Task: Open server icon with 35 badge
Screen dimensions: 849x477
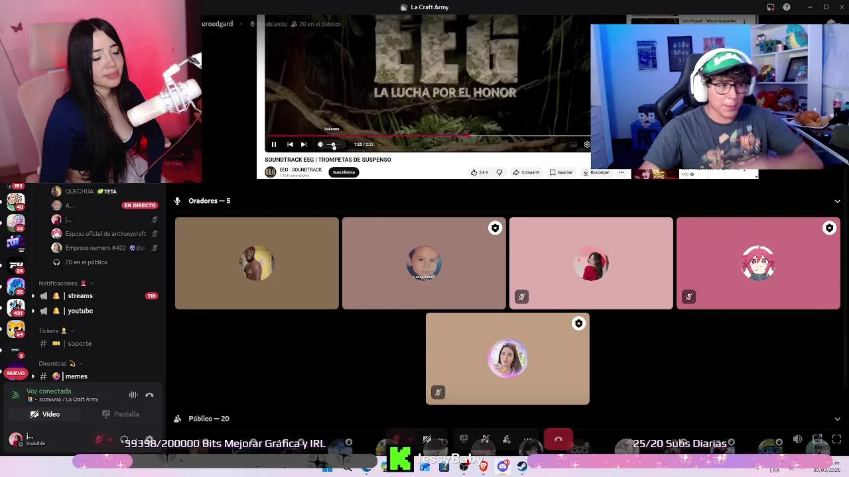Action: 16,287
